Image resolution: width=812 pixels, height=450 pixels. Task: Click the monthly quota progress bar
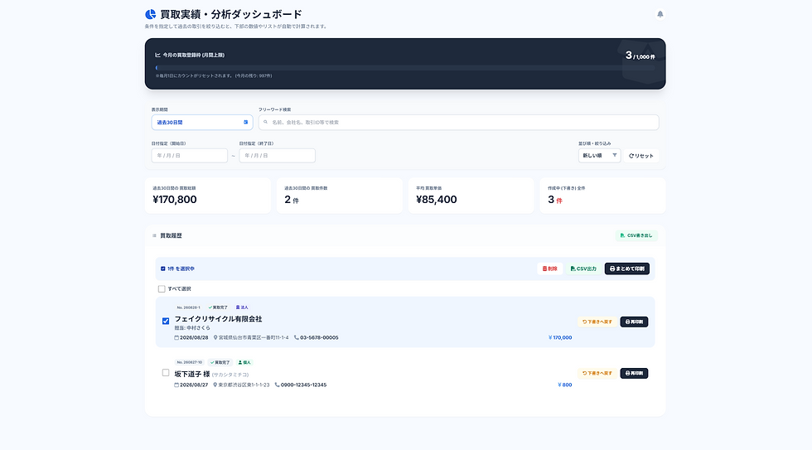[x=405, y=68]
